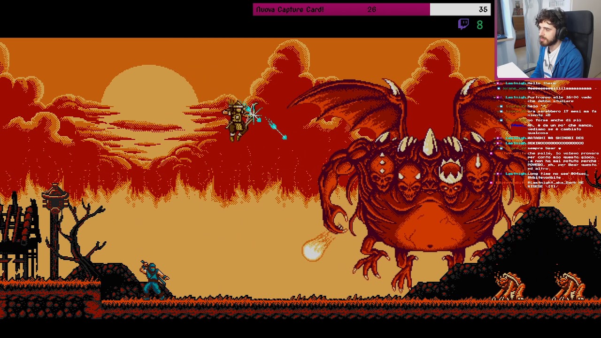The width and height of the screenshot is (601, 338).
Task: Click the flying golden armored enemy
Action: point(237,121)
